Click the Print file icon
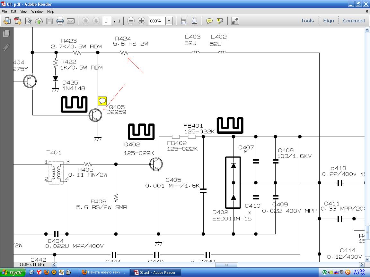This screenshot has width=370, height=277. tap(60, 21)
